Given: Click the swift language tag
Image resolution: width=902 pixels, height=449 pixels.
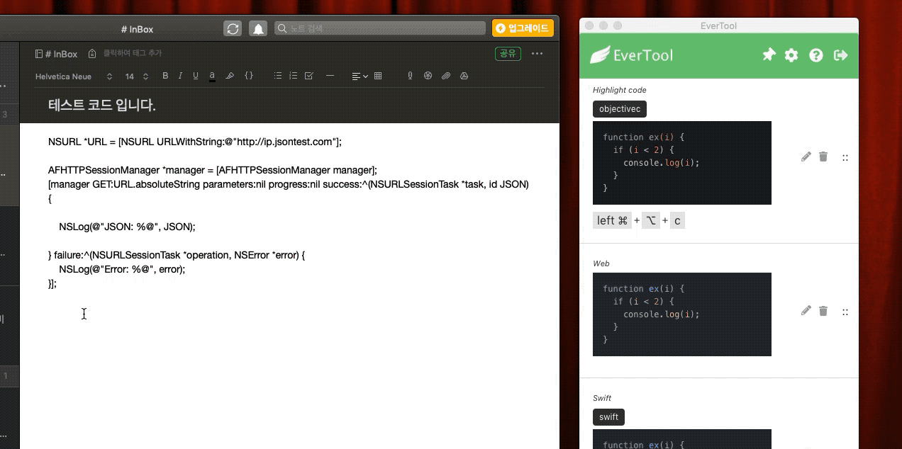Looking at the screenshot, I should [x=608, y=417].
